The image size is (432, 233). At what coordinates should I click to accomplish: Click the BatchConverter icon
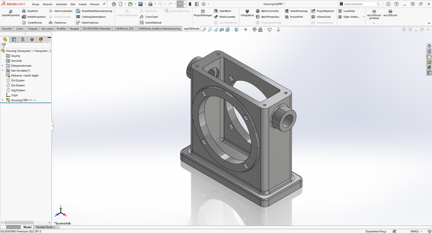[x=259, y=11]
